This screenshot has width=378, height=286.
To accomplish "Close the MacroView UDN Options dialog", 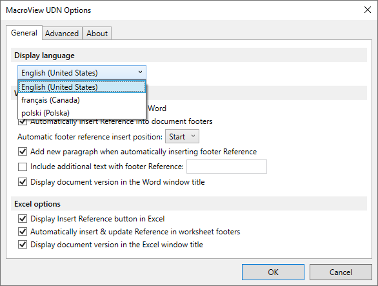I will pyautogui.click(x=368, y=10).
